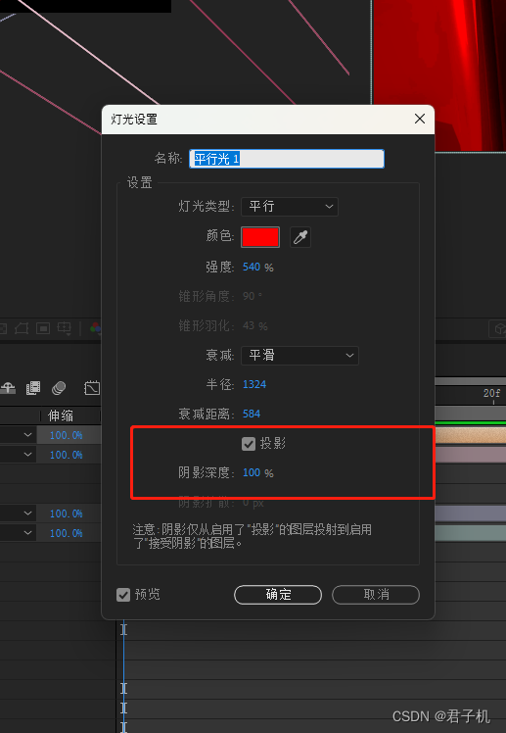The width and height of the screenshot is (506, 733).
Task: Click the 取消 button
Action: click(376, 595)
